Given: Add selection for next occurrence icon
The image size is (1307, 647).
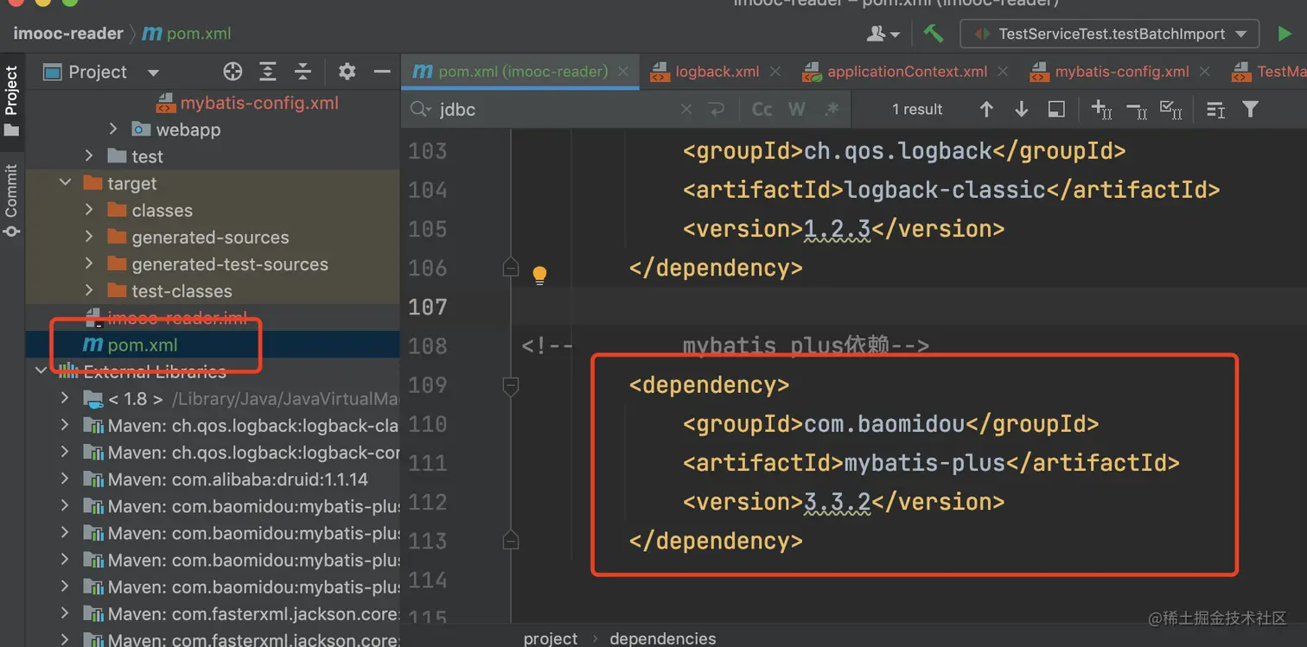Looking at the screenshot, I should coord(1101,110).
